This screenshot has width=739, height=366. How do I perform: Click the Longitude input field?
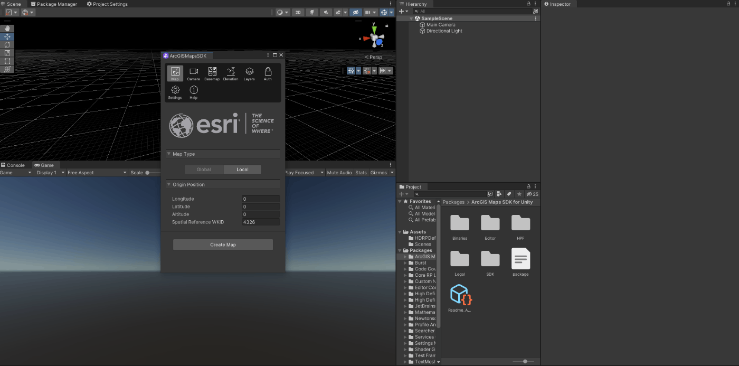261,199
